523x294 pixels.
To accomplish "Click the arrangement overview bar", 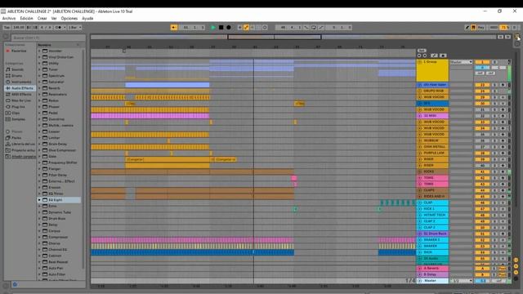I will (x=293, y=37).
